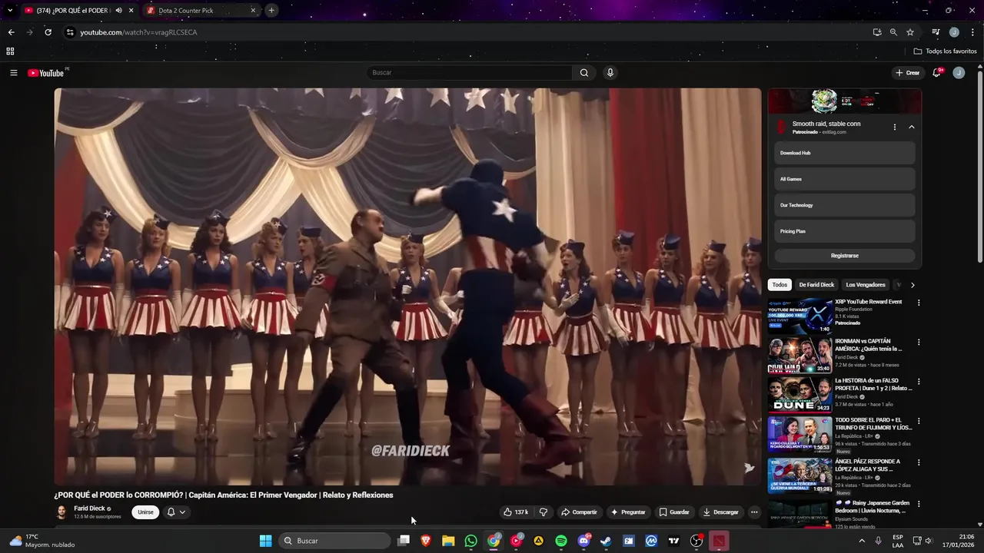Viewport: 984px width, 553px height.
Task: Open WhatsApp from the taskbar
Action: (470, 541)
